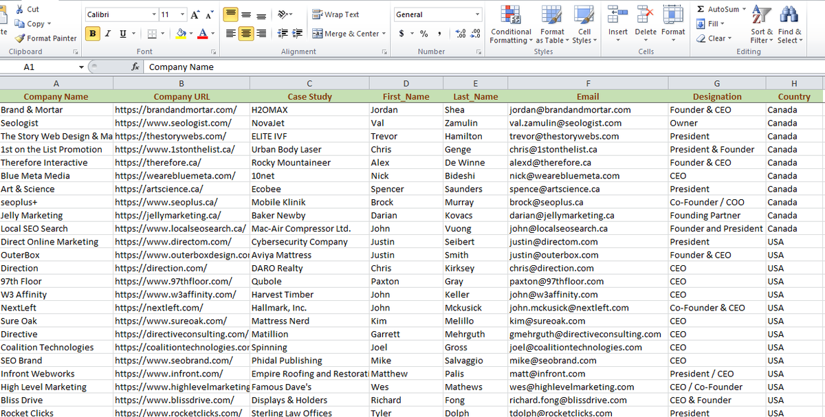This screenshot has width=825, height=417.
Task: Open Find & Select binoculars menu
Action: (x=789, y=24)
